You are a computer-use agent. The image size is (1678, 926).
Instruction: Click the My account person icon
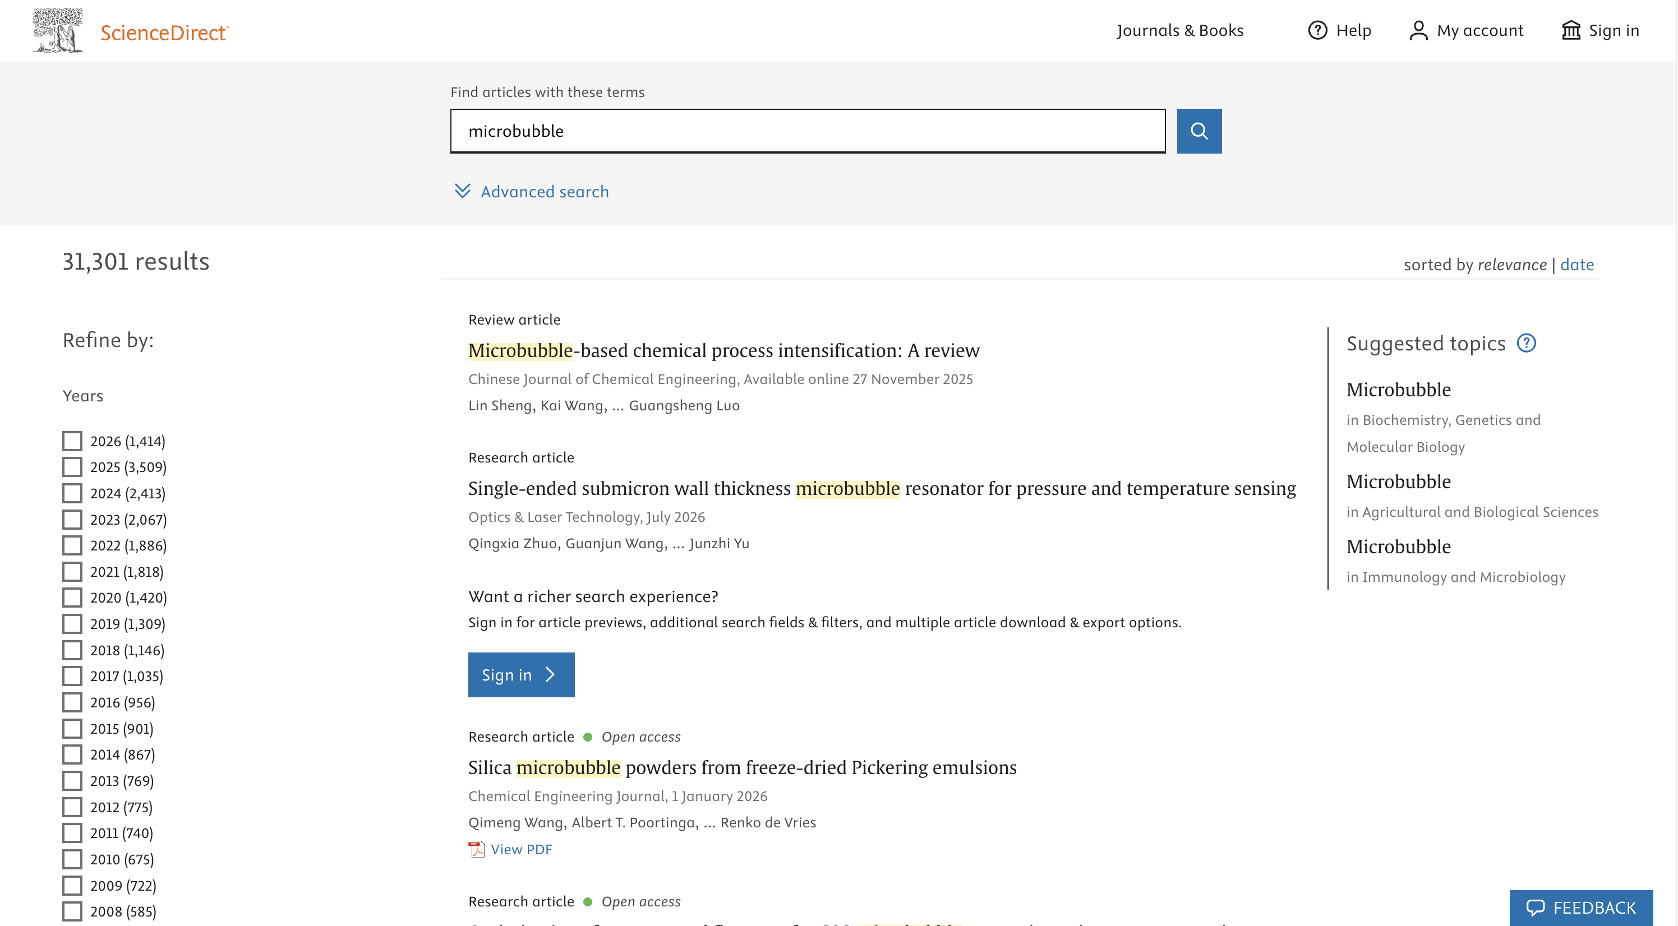point(1418,30)
